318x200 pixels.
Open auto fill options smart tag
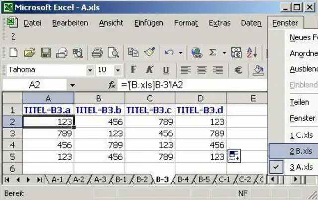pos(234,156)
